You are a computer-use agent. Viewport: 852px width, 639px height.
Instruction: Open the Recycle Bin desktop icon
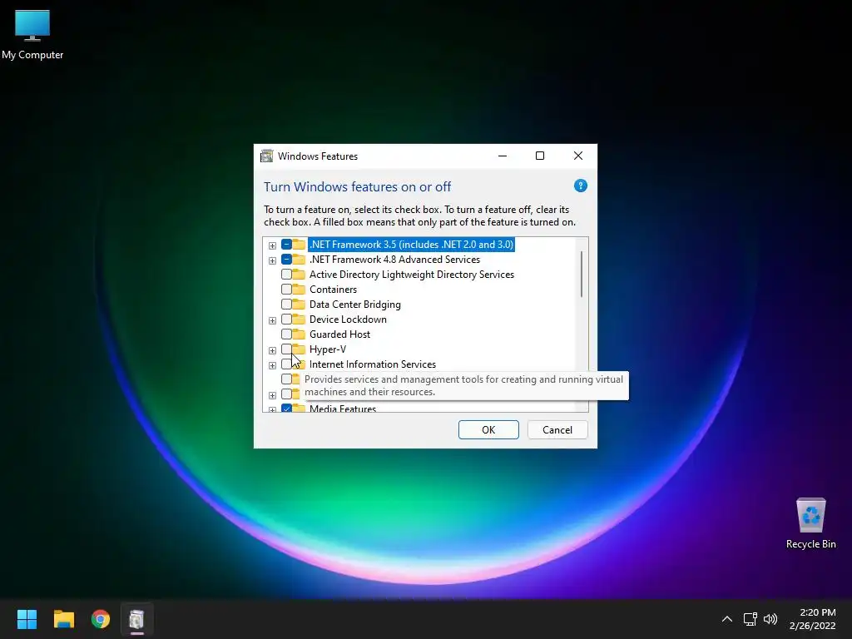click(x=810, y=523)
